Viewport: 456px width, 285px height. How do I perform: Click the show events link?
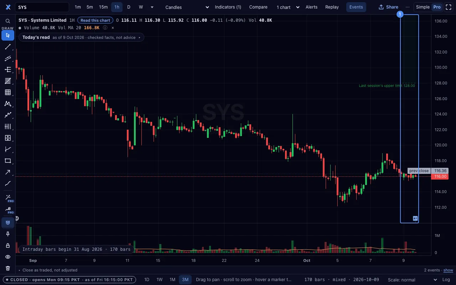tap(448, 270)
